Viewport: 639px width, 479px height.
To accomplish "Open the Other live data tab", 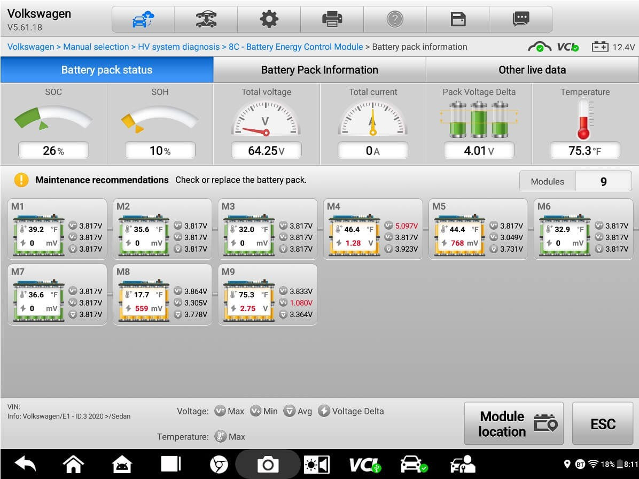I will [x=532, y=70].
